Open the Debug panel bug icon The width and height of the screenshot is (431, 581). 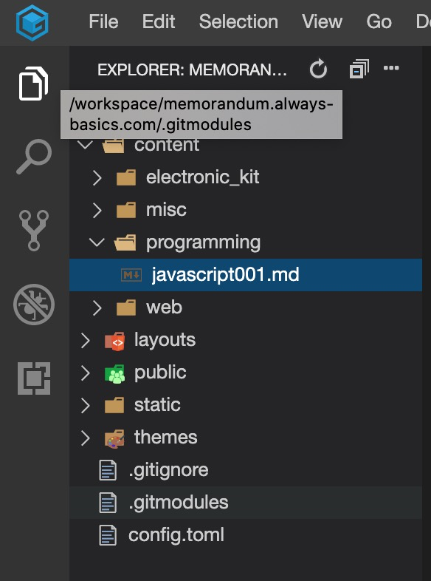click(x=34, y=305)
